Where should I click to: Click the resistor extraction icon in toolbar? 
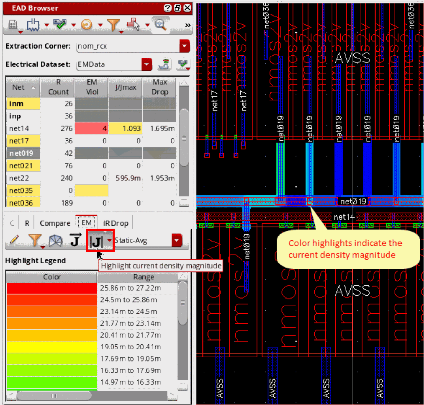(x=33, y=25)
